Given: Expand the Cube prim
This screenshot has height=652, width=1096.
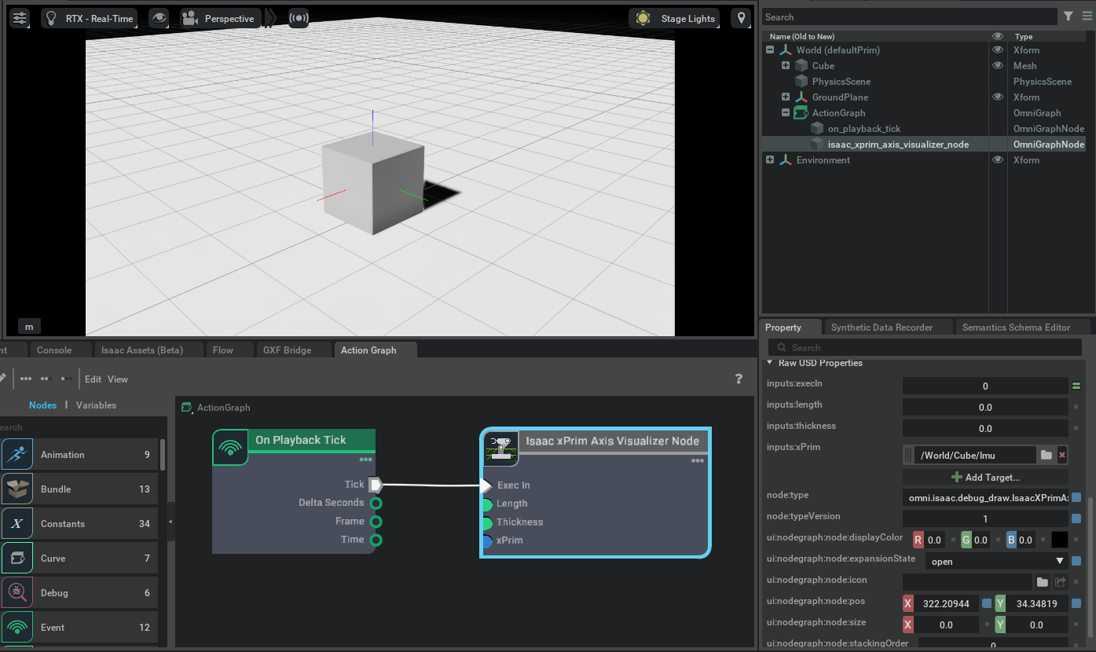Looking at the screenshot, I should point(786,65).
